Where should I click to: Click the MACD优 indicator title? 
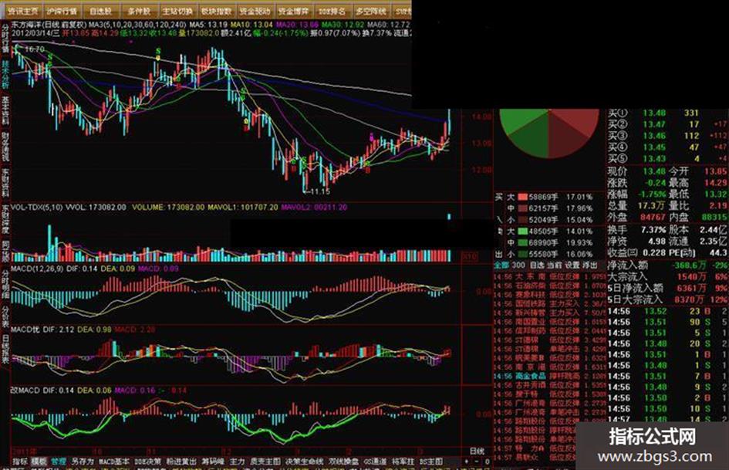[x=25, y=330]
